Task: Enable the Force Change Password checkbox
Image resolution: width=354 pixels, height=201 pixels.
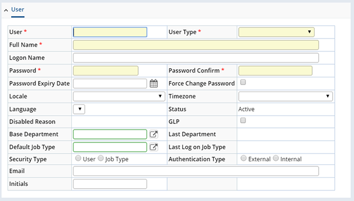Action: (x=243, y=82)
